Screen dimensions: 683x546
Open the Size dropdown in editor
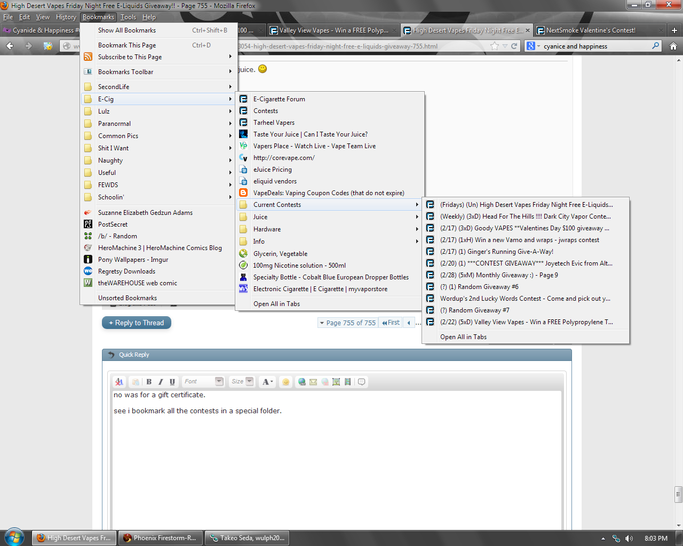pos(242,382)
